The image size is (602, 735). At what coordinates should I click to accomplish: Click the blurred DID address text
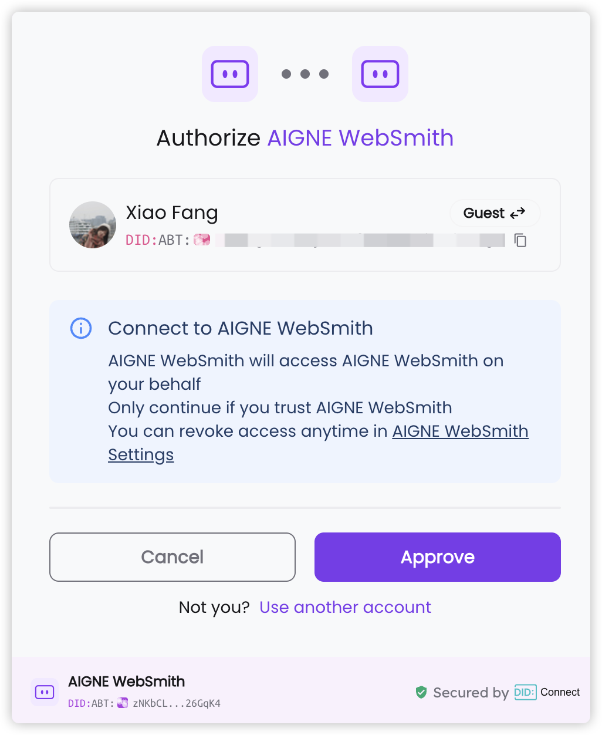pos(360,240)
